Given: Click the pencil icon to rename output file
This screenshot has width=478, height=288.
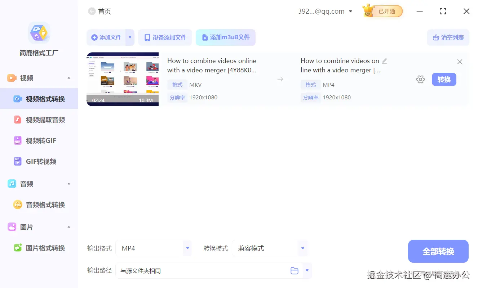Looking at the screenshot, I should pyautogui.click(x=384, y=61).
